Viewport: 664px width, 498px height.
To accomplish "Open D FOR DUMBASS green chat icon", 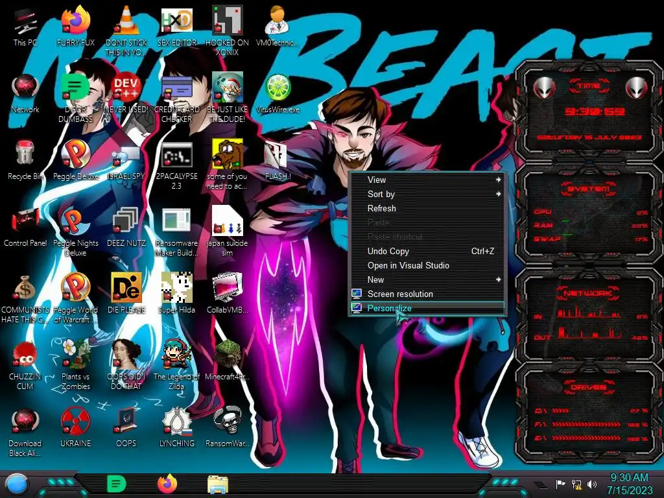I will coord(75,97).
